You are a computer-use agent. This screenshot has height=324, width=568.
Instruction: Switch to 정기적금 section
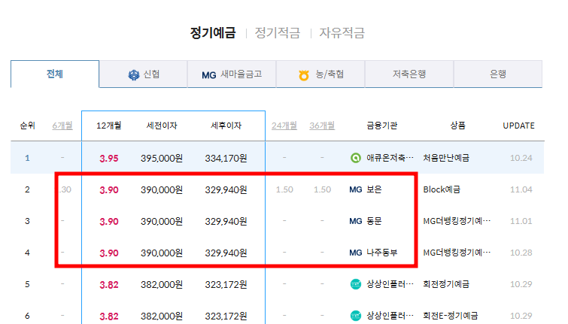click(278, 33)
